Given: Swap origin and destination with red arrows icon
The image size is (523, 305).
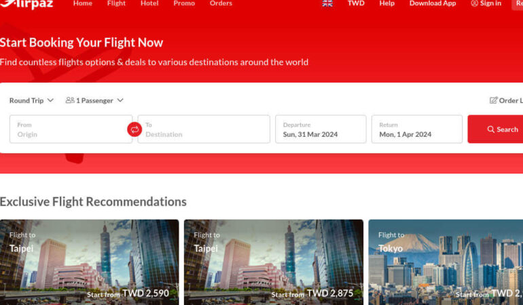Looking at the screenshot, I should click(x=134, y=129).
